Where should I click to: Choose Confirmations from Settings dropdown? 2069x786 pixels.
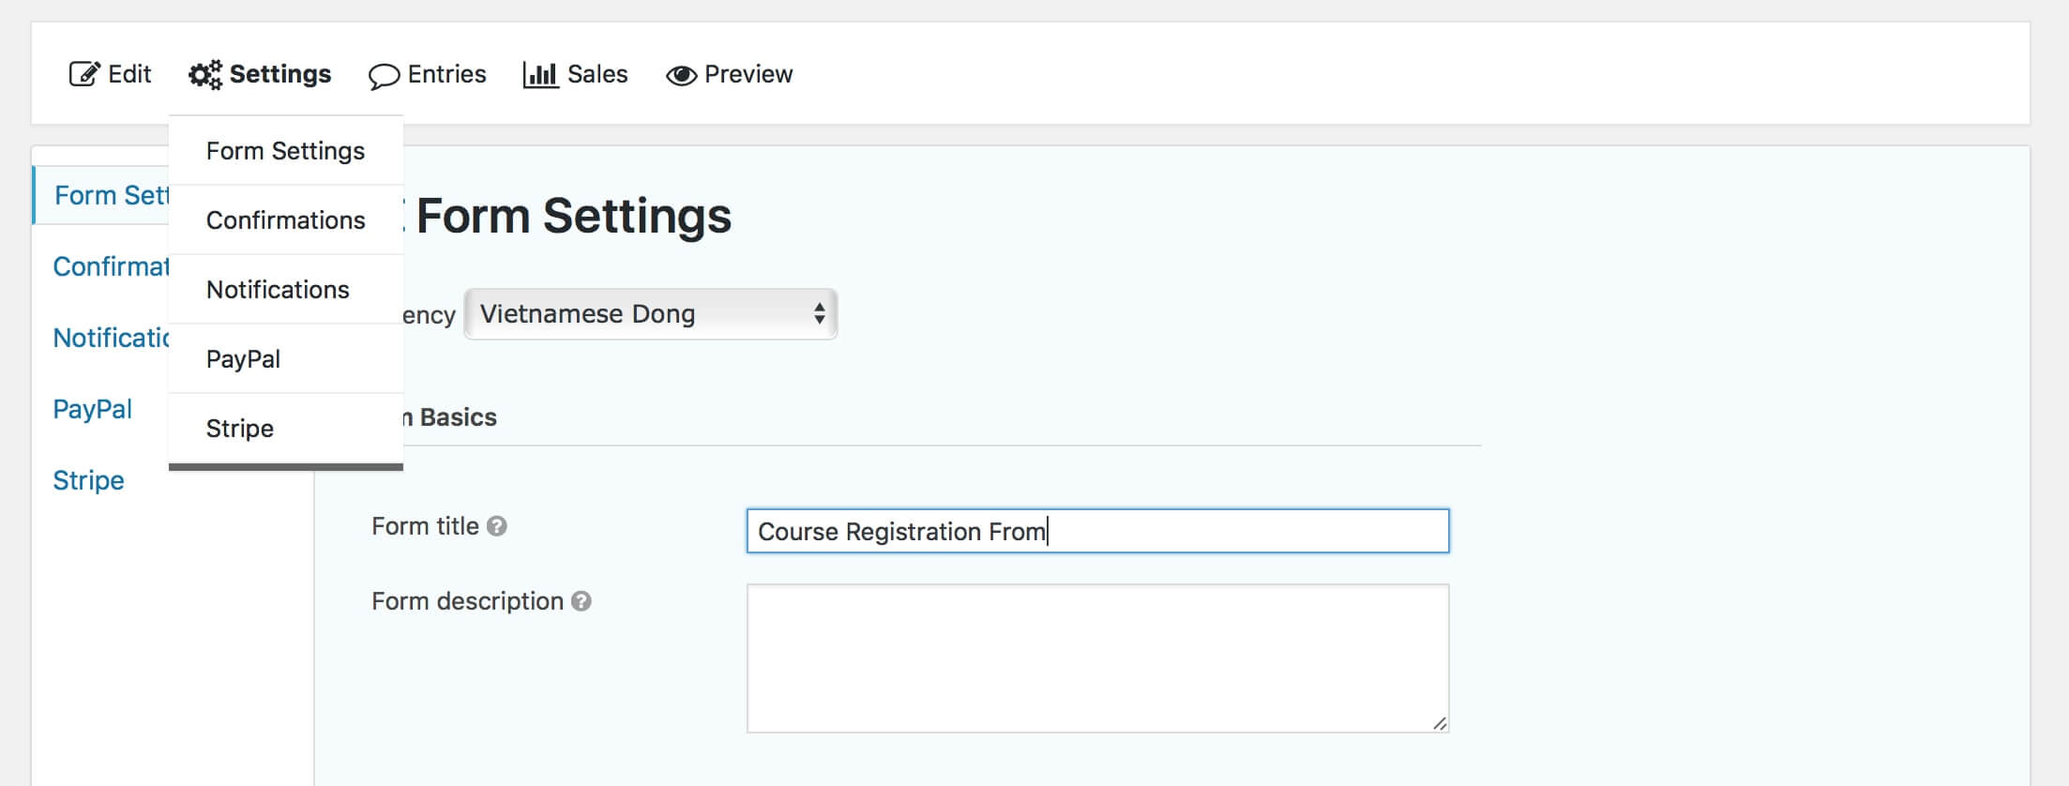(286, 220)
